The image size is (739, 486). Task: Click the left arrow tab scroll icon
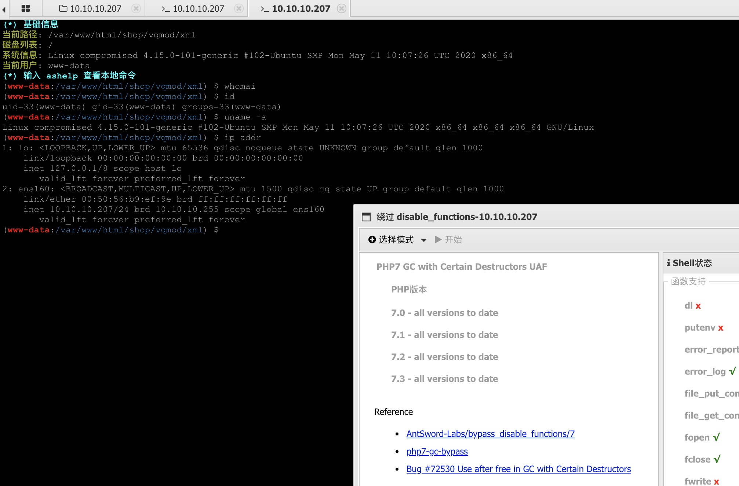pos(4,10)
